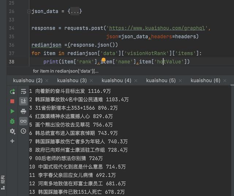Toggle scroll to end of output

click(x=23, y=101)
